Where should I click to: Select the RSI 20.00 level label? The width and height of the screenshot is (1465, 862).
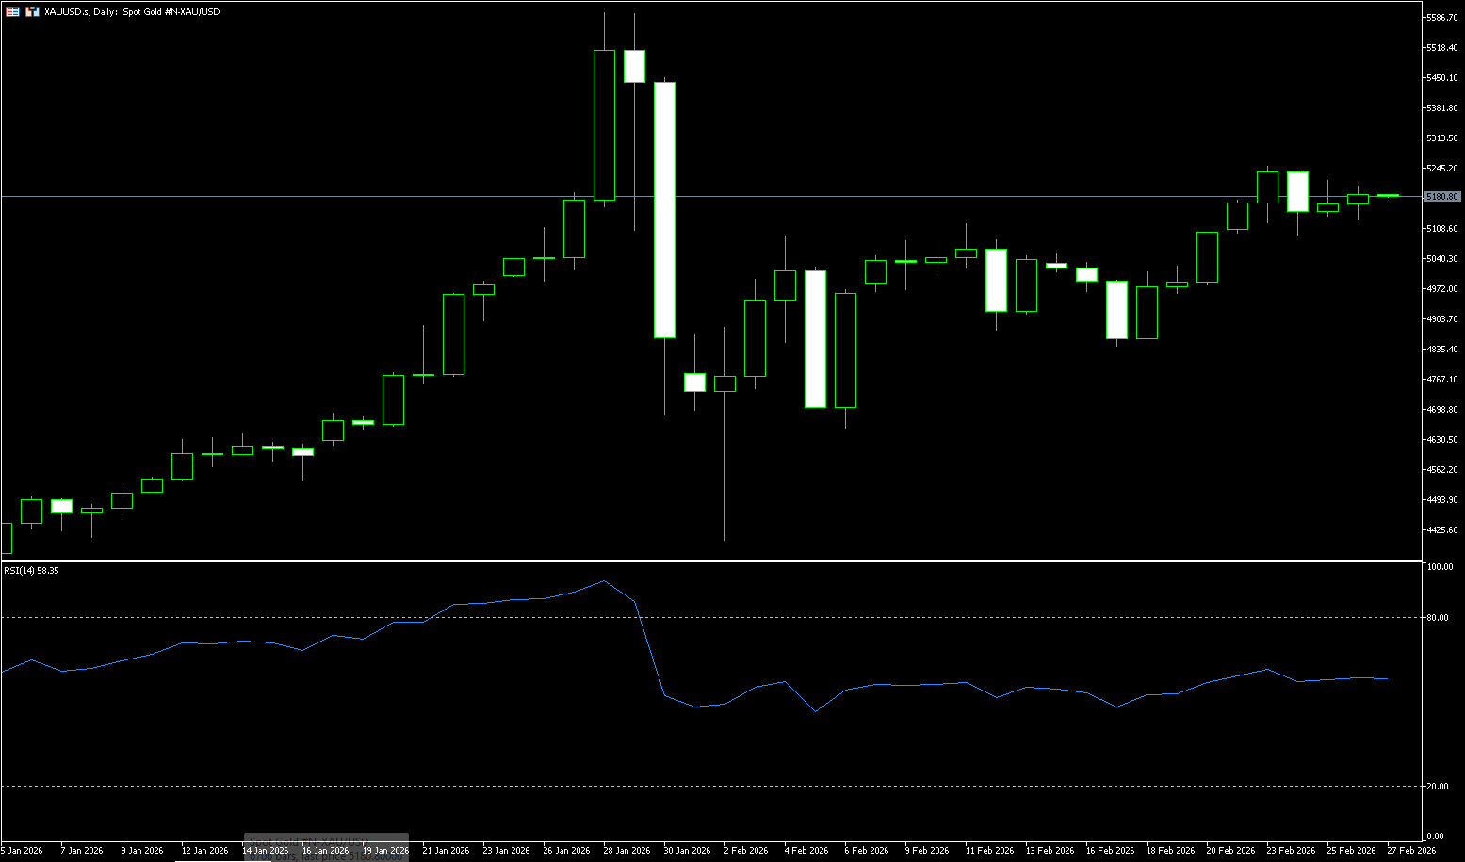1438,787
